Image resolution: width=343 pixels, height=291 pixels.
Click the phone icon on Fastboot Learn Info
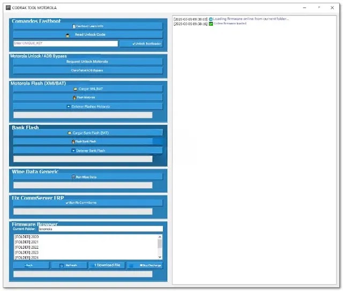(x=74, y=26)
